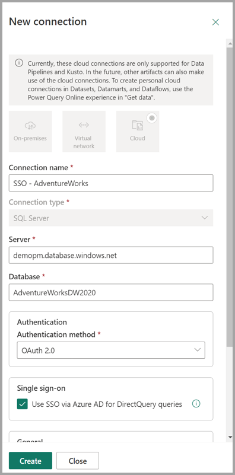Click the New connection title
The height and width of the screenshot is (475, 235).
click(x=48, y=21)
